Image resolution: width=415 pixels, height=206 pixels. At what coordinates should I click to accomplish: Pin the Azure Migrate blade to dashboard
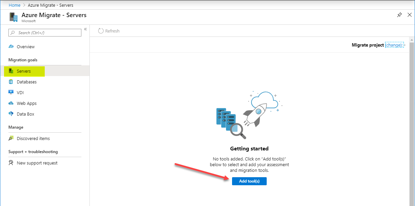(x=400, y=15)
